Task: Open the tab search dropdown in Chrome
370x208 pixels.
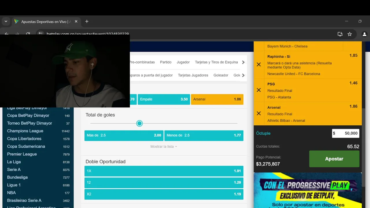Action: 6,21
